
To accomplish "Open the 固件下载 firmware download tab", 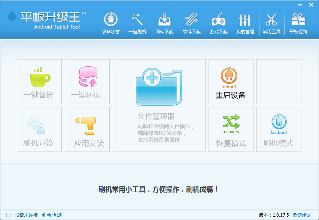I will pos(164,23).
